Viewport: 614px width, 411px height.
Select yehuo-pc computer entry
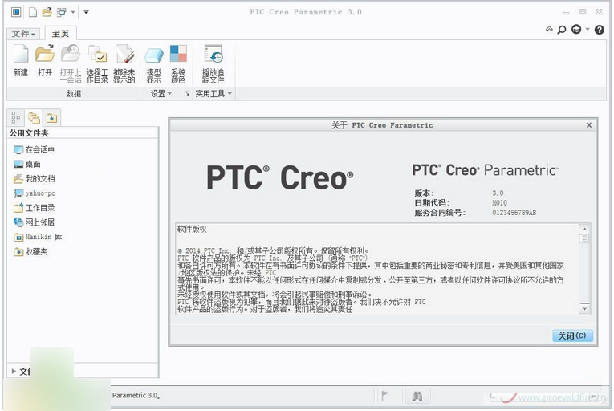[34, 193]
